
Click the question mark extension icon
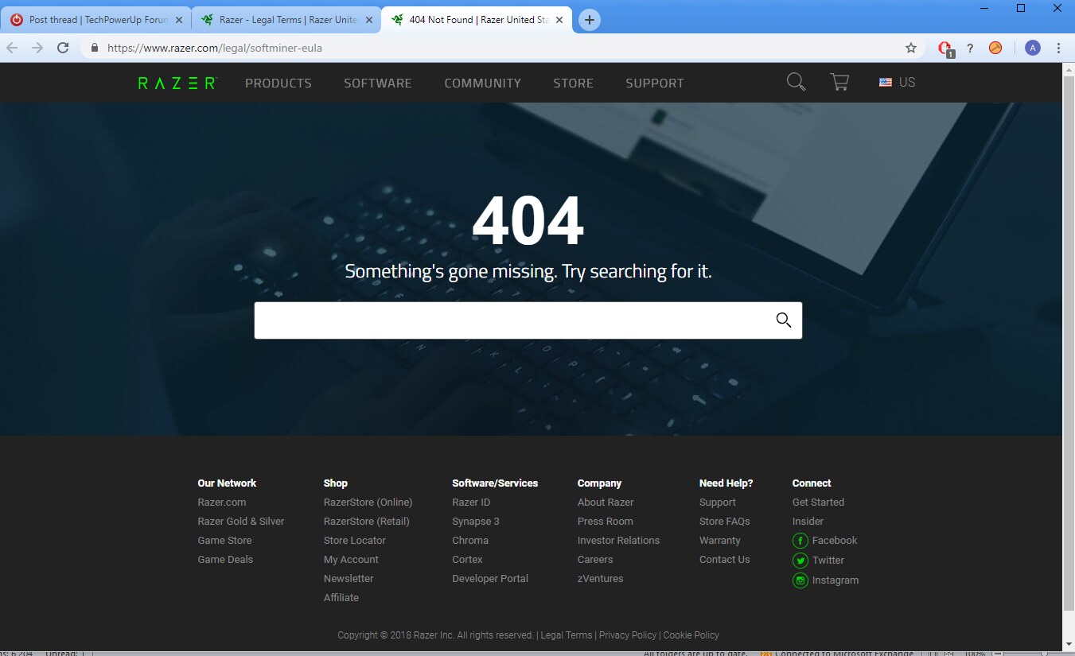(x=970, y=49)
